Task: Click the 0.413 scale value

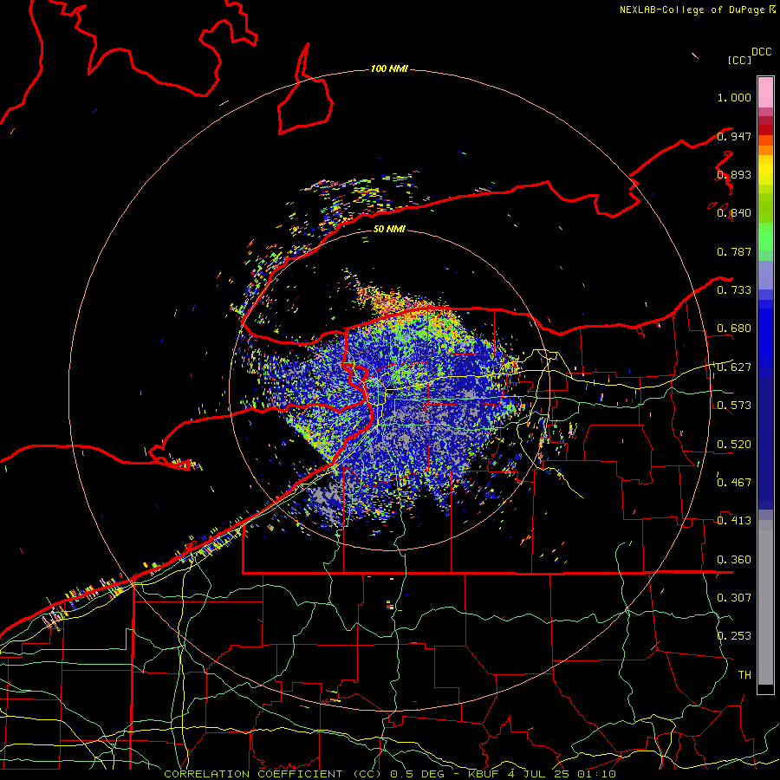Action: point(734,521)
